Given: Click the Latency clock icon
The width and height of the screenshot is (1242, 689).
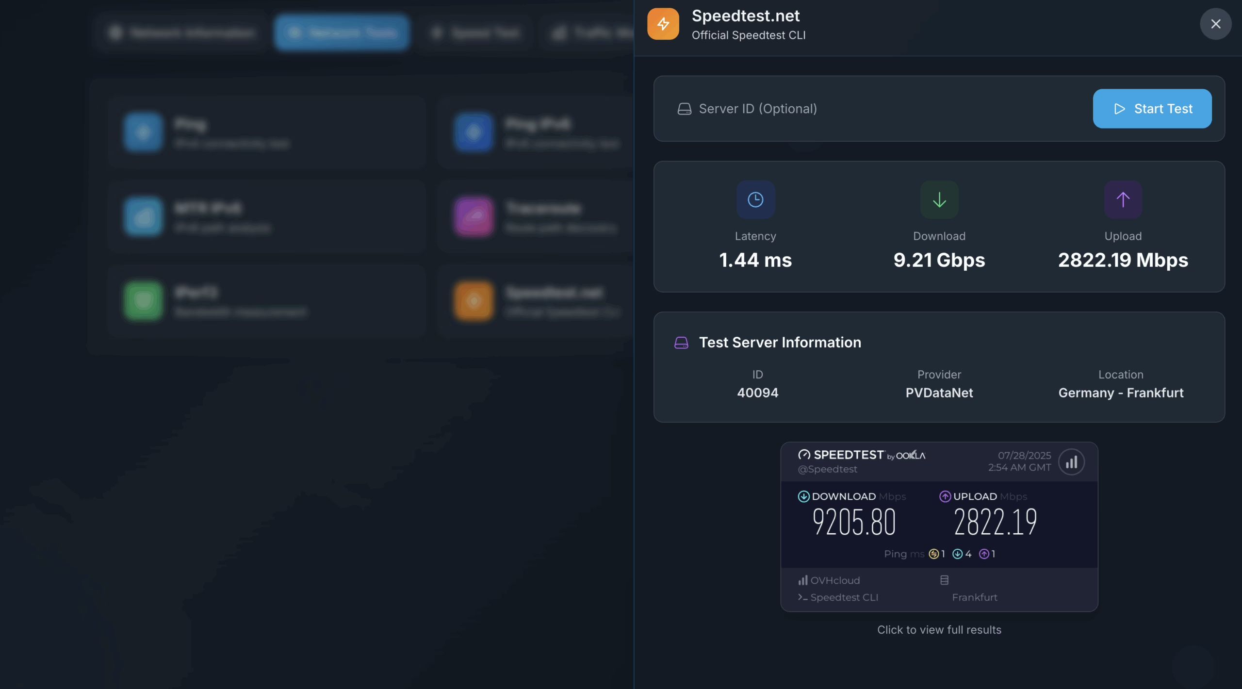Looking at the screenshot, I should [755, 199].
